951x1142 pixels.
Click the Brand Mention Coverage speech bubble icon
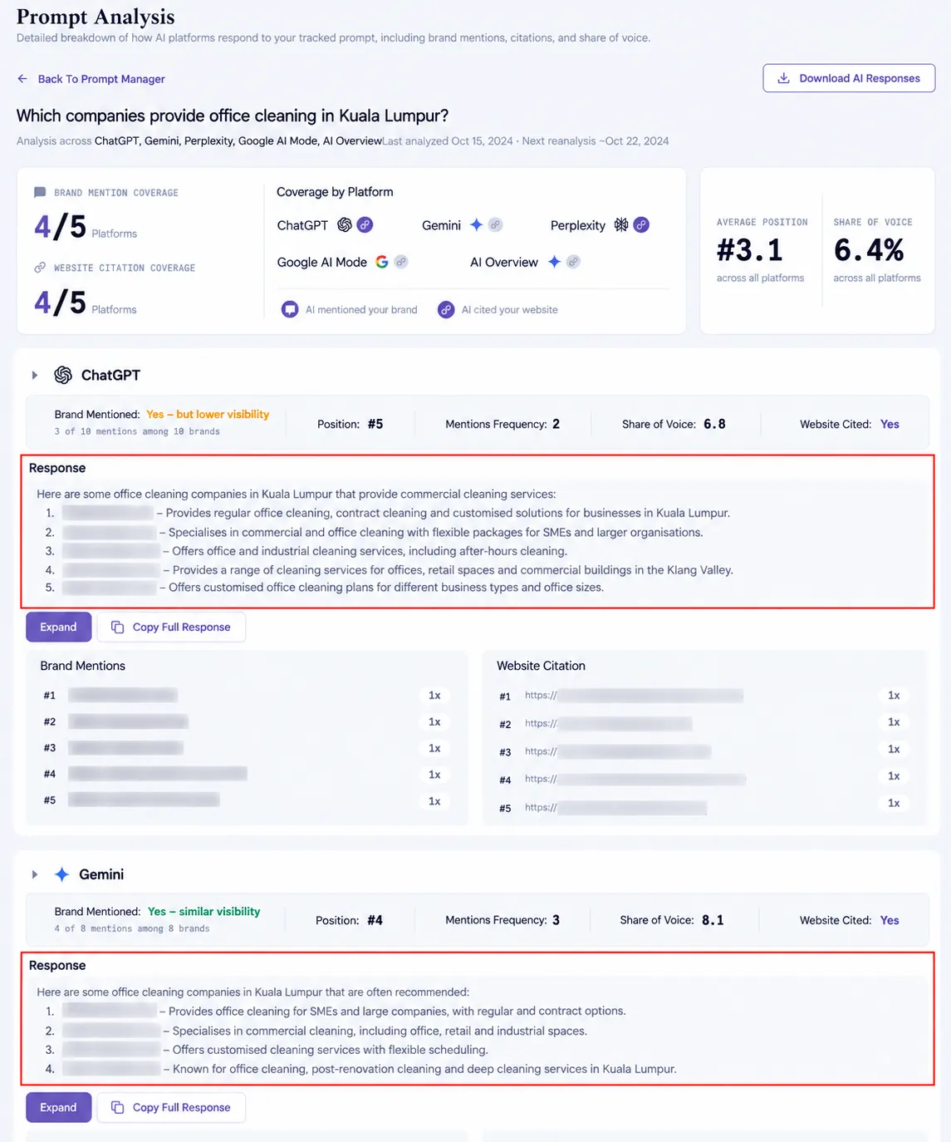pyautogui.click(x=40, y=192)
